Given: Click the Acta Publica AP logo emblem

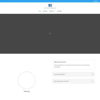Looking at the screenshot, I should (x=50, y=5).
